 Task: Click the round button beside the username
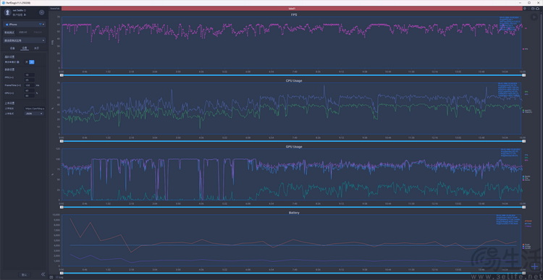pos(41,12)
